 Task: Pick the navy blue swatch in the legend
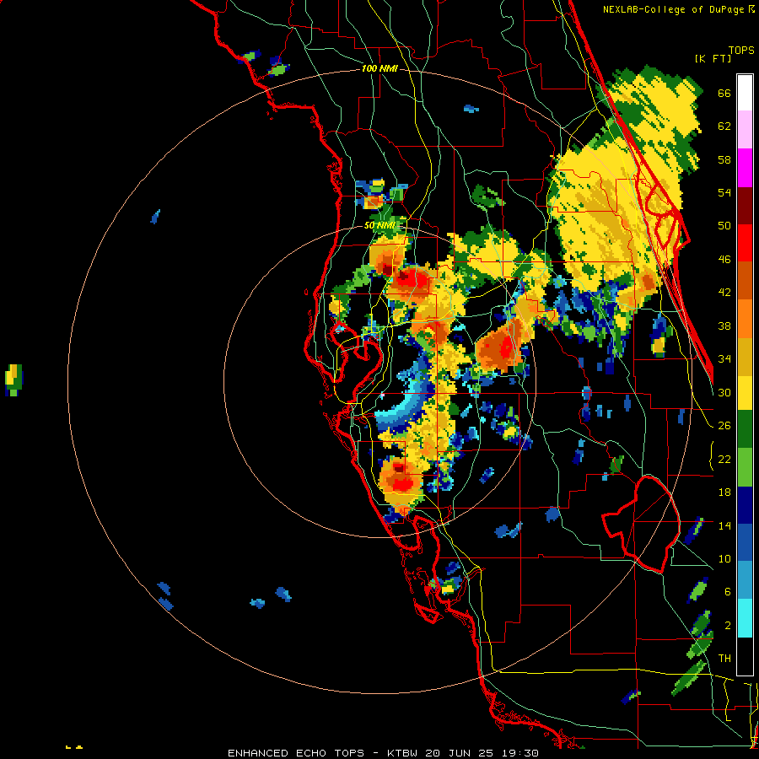pos(745,505)
